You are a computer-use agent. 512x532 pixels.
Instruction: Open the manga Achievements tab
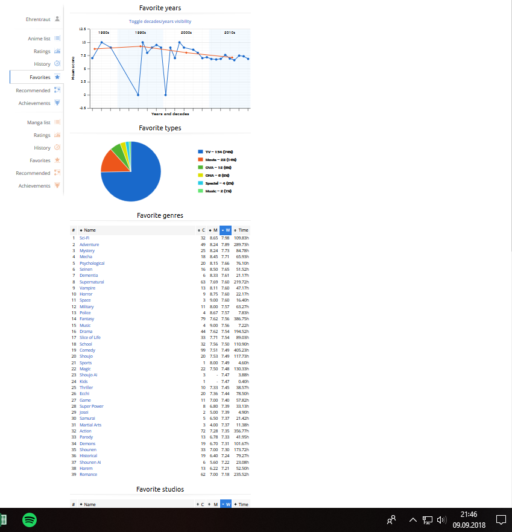pos(34,186)
